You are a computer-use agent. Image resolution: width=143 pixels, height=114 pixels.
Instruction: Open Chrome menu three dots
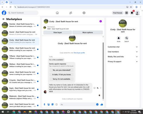(140, 7)
